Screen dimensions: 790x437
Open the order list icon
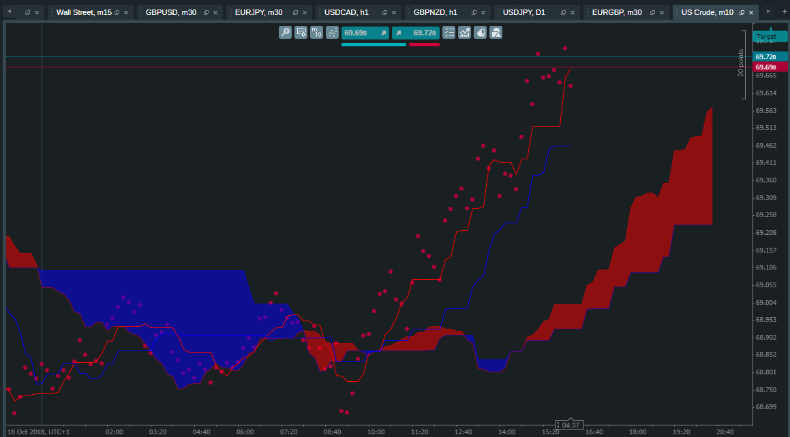449,32
